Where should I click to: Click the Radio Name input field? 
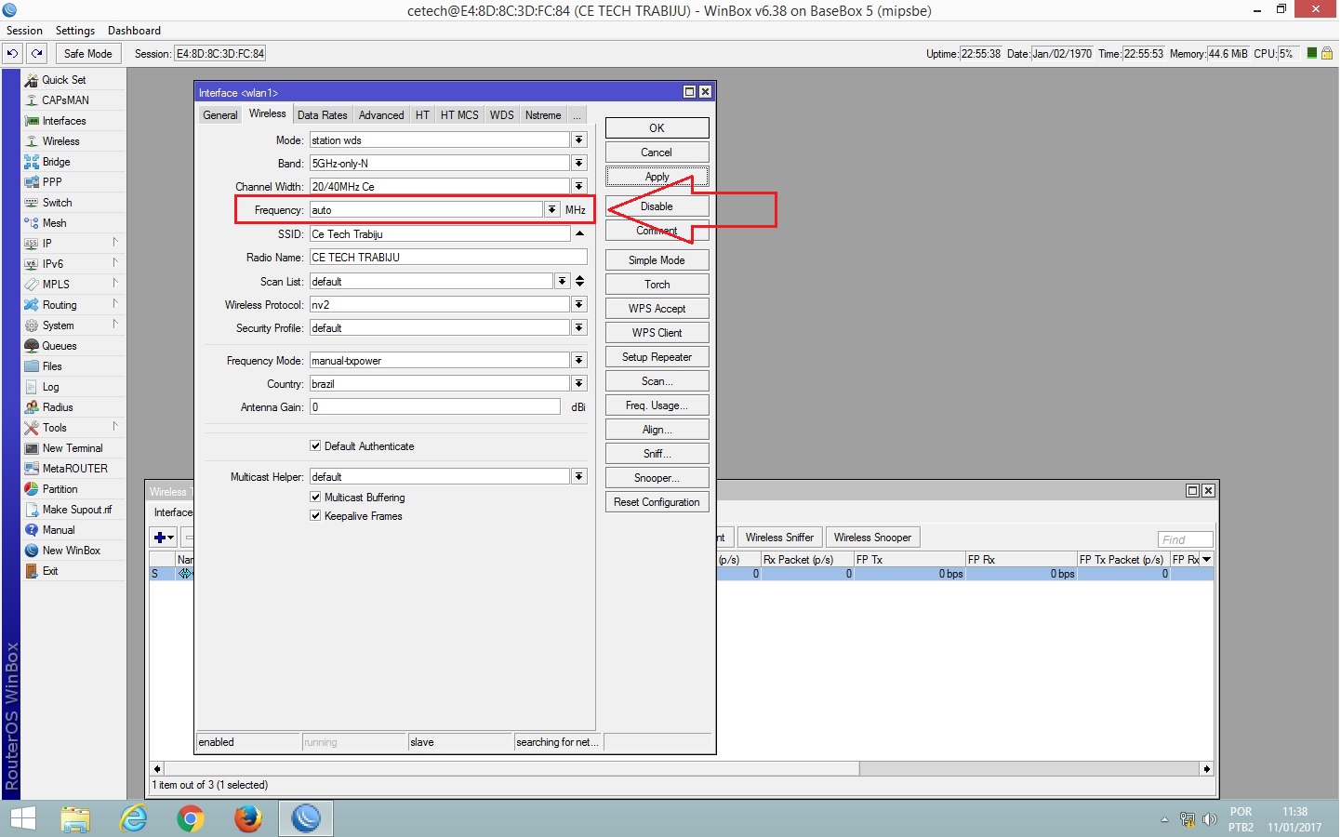[448, 258]
